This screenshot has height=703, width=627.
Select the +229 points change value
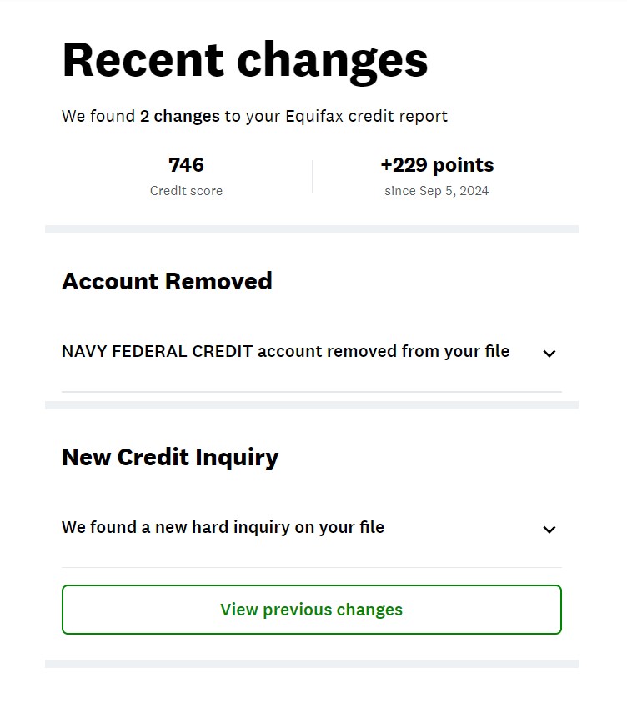[437, 165]
